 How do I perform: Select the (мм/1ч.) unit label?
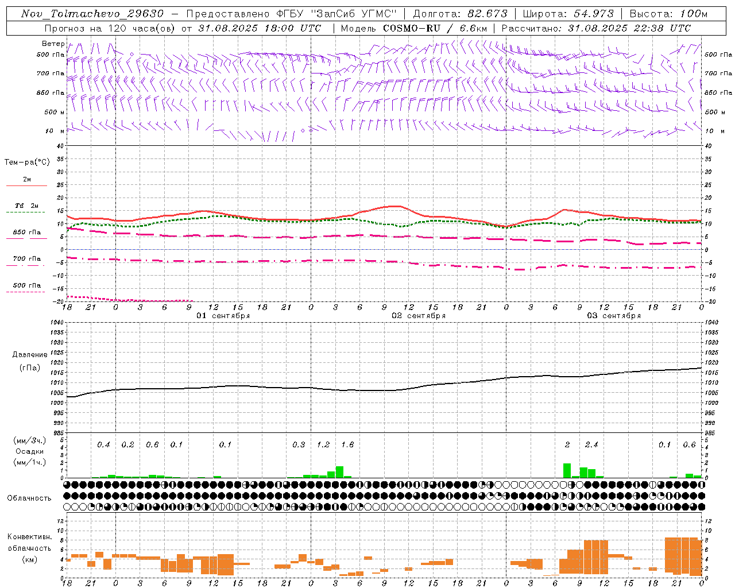(29, 462)
